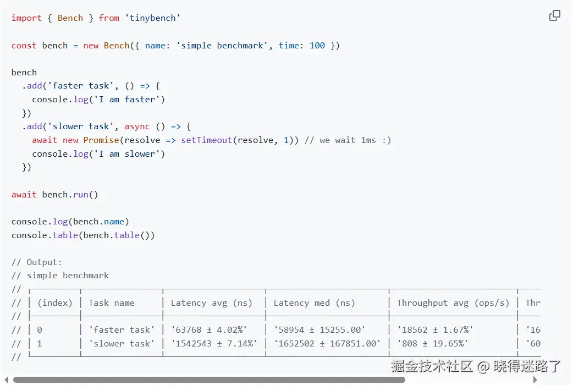This screenshot has height=385, width=573.
Task: Click the comment '// we wait 1ms :)'
Action: (348, 140)
